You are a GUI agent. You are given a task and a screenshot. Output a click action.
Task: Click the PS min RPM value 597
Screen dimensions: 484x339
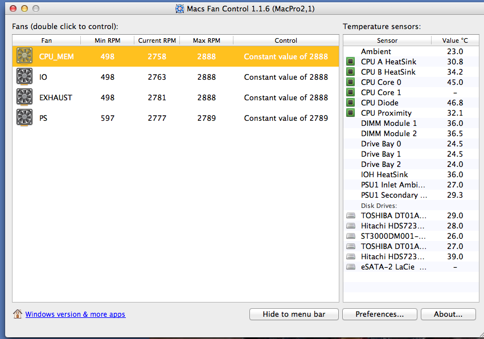pos(108,118)
